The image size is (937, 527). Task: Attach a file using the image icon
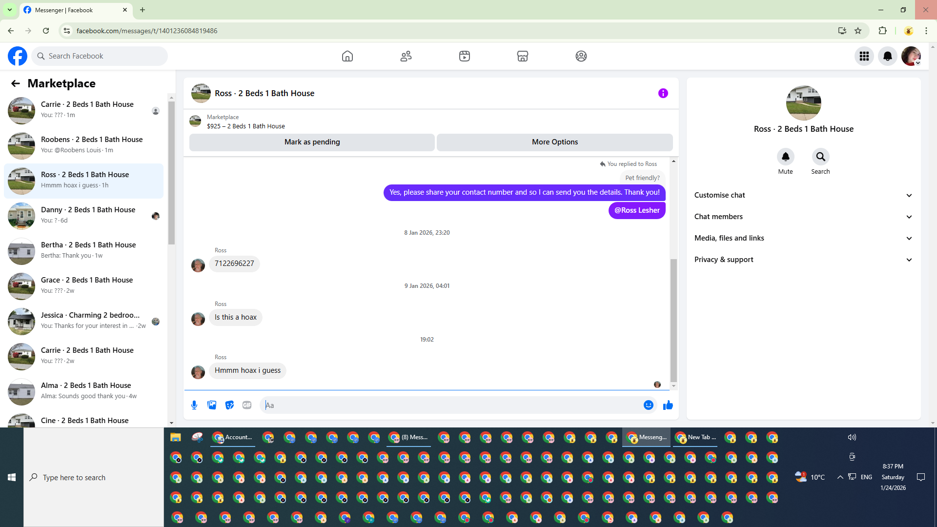coord(212,405)
